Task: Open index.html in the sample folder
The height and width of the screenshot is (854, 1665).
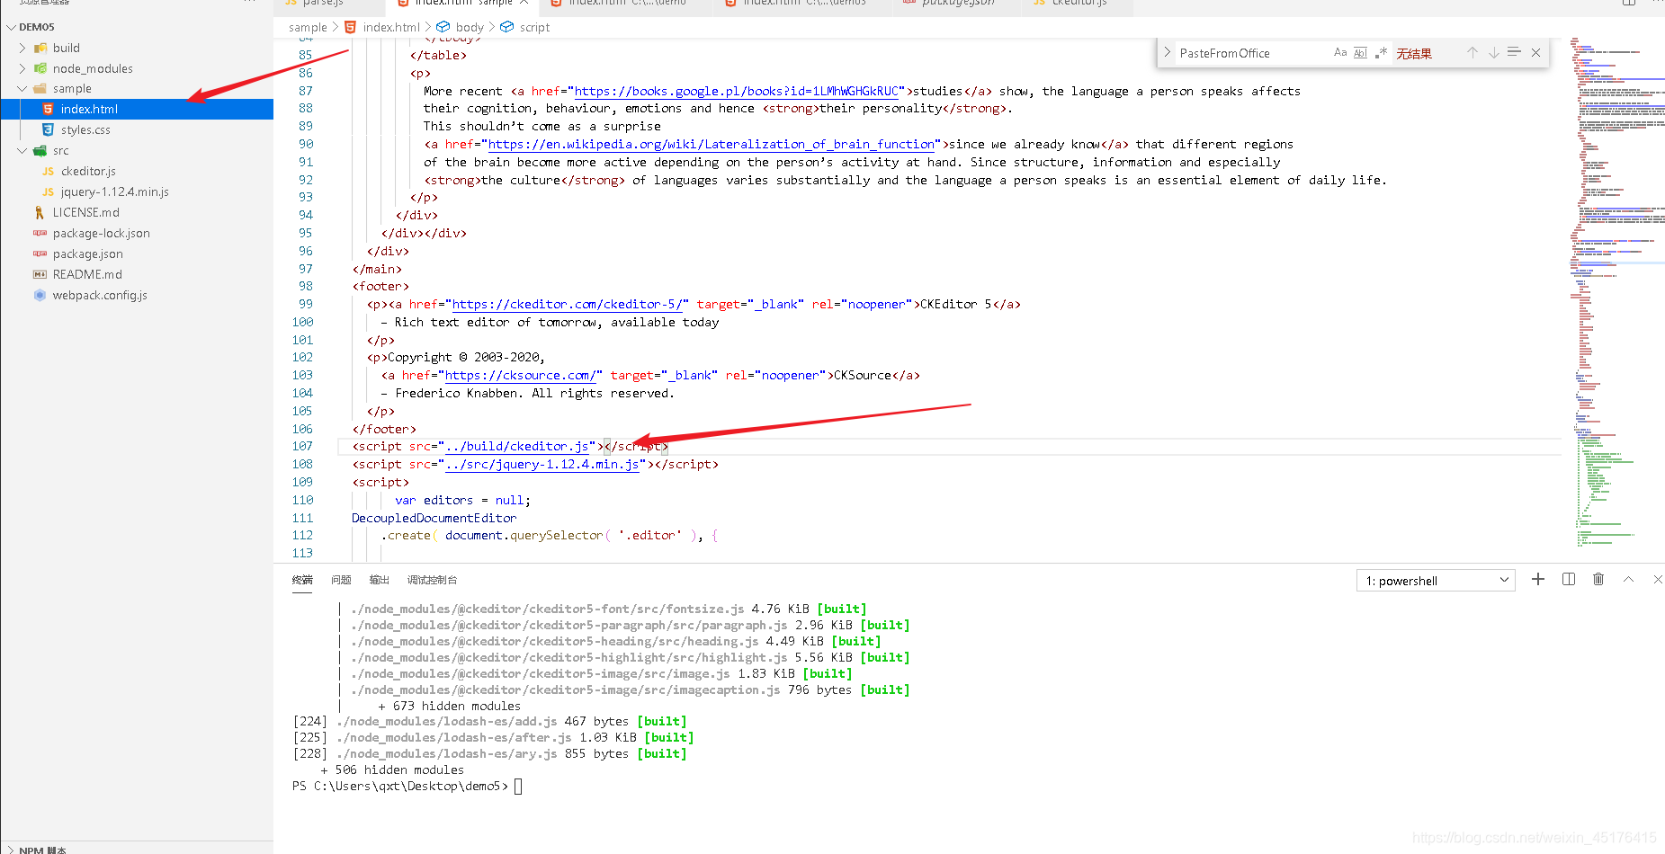Action: 137,109
